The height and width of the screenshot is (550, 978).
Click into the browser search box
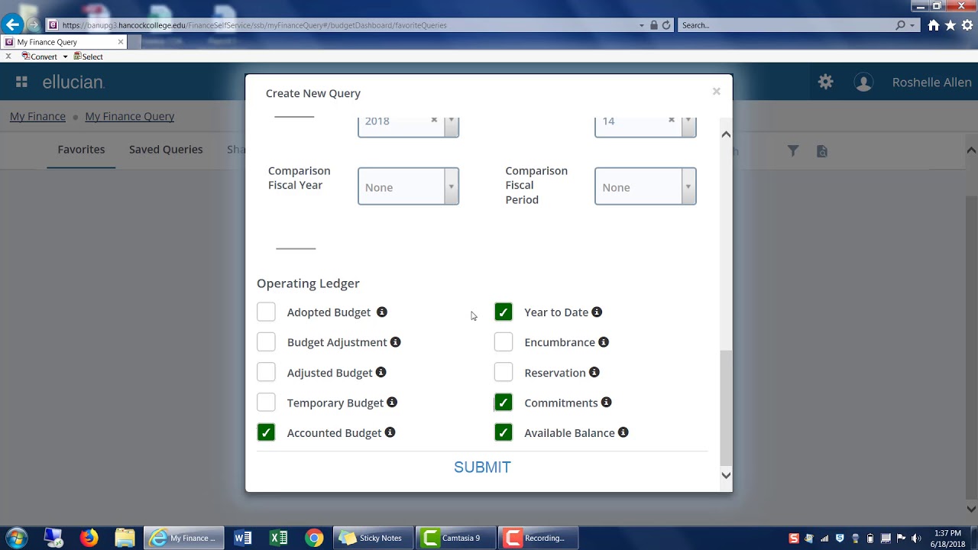pos(787,25)
